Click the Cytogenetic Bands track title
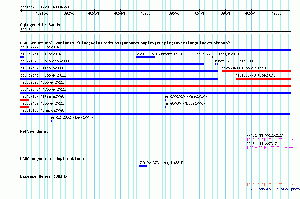Screen dimensions: 300x199 [x=40, y=25]
